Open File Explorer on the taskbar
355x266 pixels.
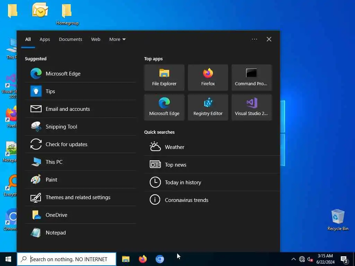(125, 259)
